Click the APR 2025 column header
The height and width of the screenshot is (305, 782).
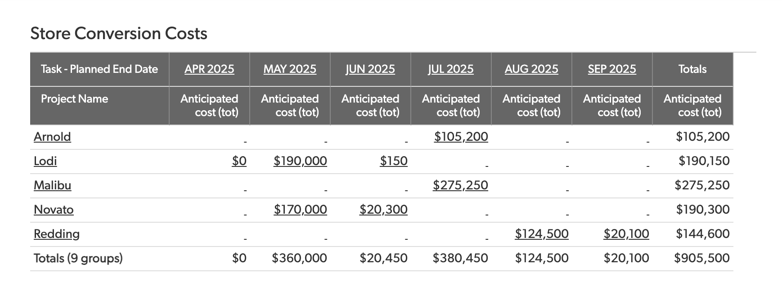pos(209,69)
